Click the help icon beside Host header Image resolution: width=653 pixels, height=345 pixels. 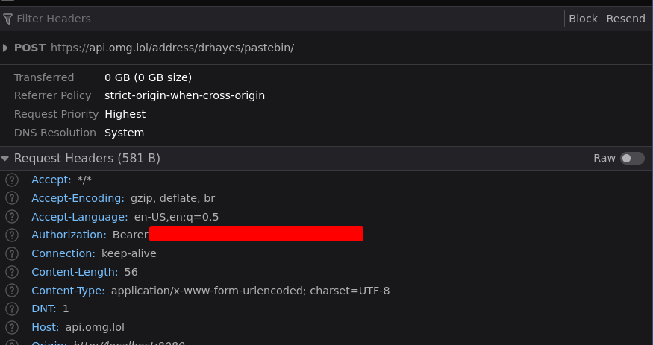[12, 327]
